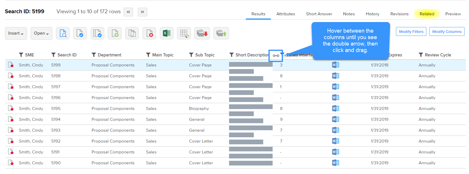Switch to the Notes tab
Screen dimensions: 469x174
click(349, 14)
